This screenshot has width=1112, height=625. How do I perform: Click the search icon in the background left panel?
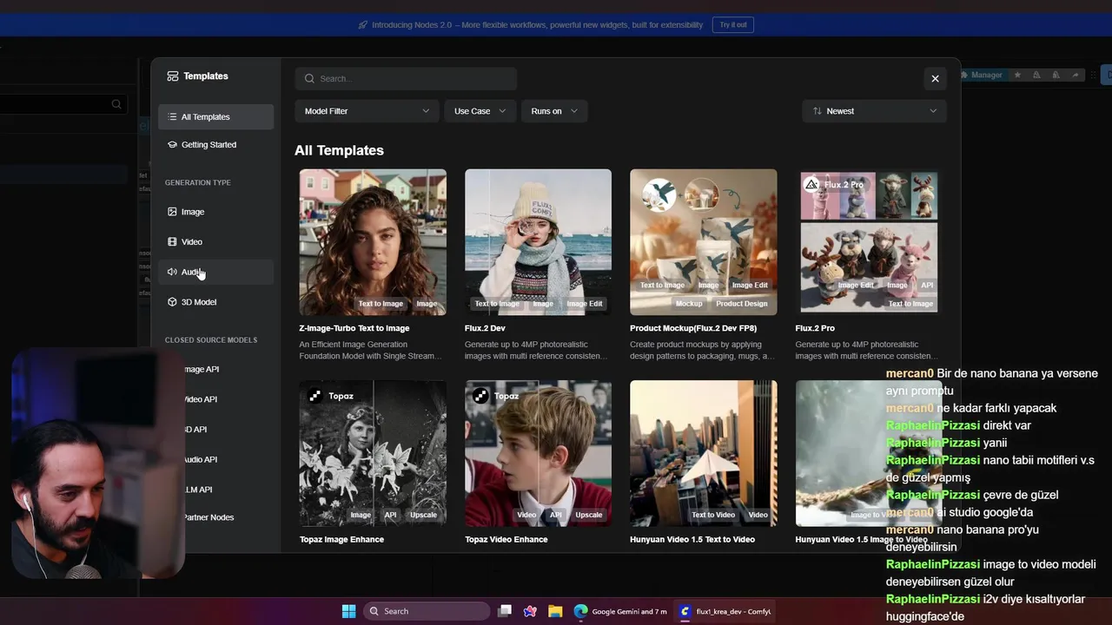pyautogui.click(x=116, y=104)
